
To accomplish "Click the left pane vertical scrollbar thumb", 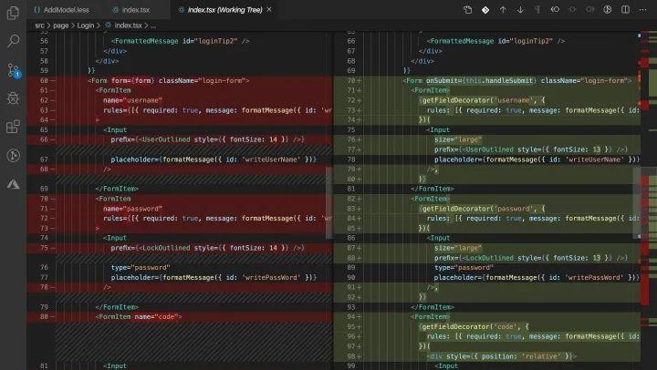I will click(328, 203).
